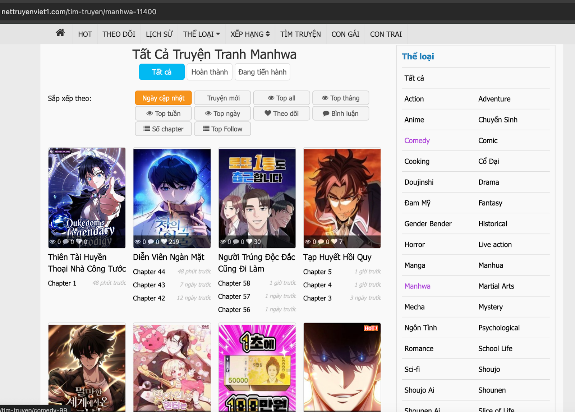
Task: Sort by Top tuần views
Action: tap(164, 114)
